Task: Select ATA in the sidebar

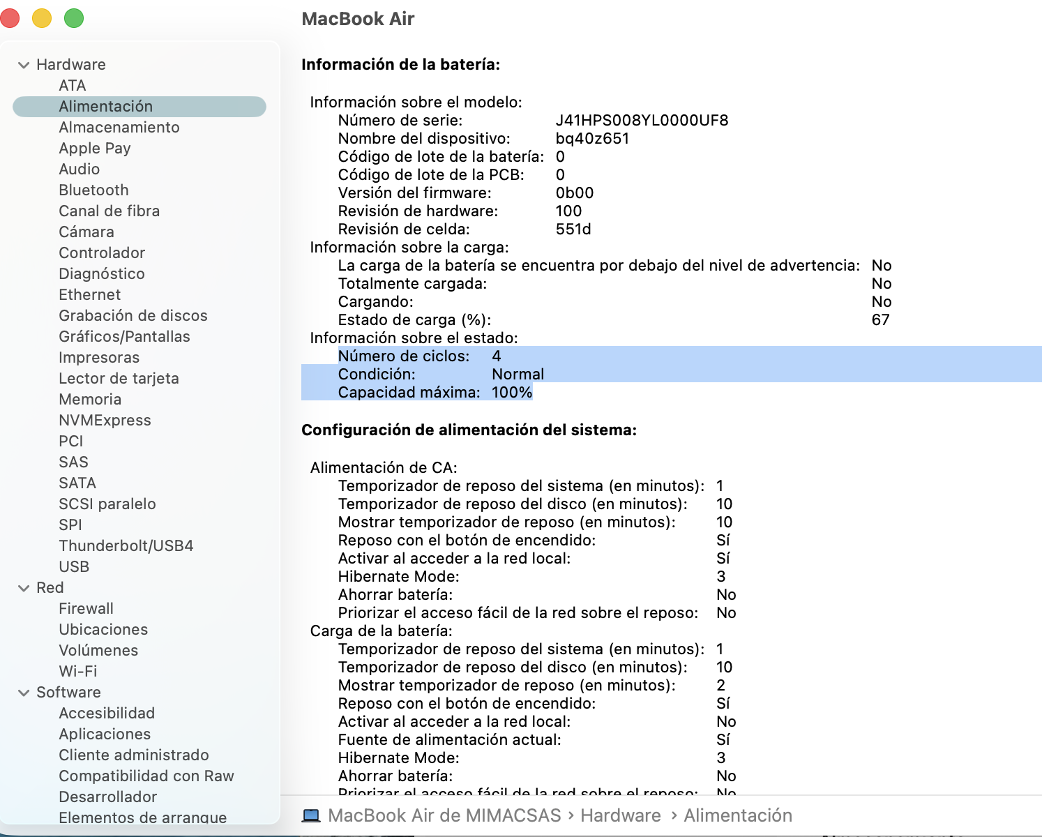Action: [73, 85]
